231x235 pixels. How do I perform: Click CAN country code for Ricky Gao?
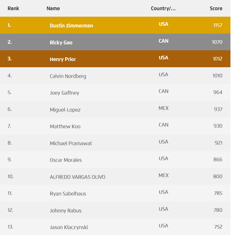point(164,41)
